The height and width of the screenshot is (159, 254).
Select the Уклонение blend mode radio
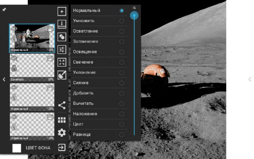click(x=121, y=73)
